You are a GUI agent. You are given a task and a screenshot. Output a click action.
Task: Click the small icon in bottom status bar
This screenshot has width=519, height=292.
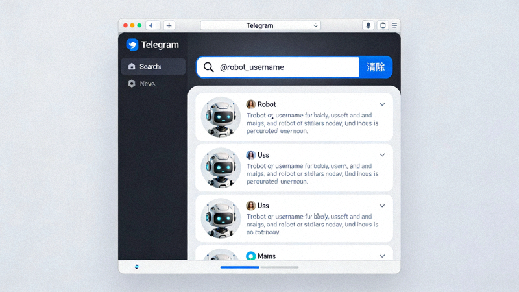(137, 267)
